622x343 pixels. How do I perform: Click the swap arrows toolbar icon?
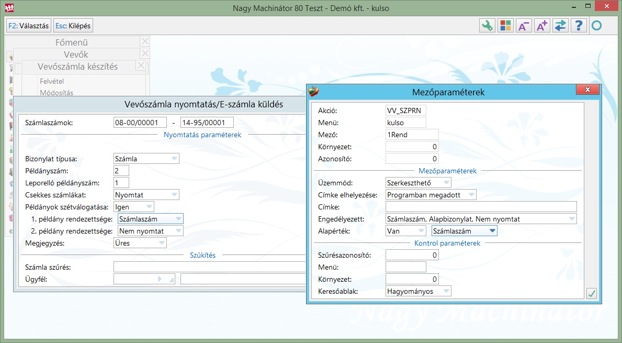[560, 26]
